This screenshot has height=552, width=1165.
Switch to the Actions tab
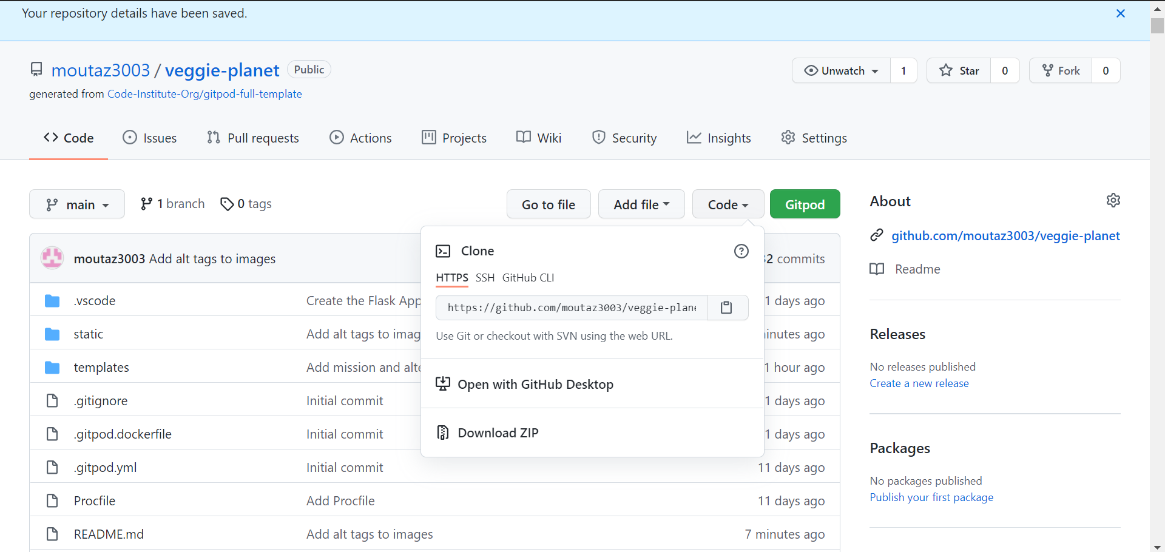pyautogui.click(x=360, y=138)
